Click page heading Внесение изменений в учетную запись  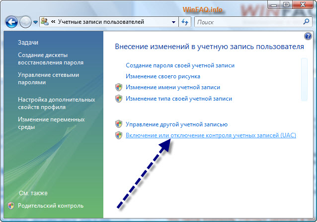[209, 47]
